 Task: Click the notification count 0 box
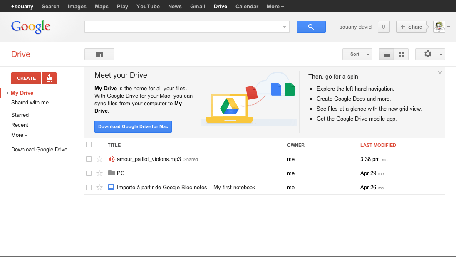(384, 27)
